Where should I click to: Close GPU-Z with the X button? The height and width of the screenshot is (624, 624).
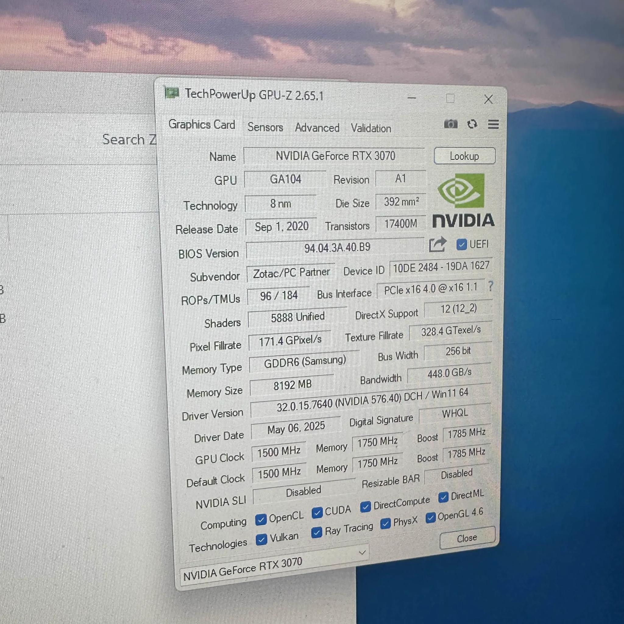click(x=488, y=99)
